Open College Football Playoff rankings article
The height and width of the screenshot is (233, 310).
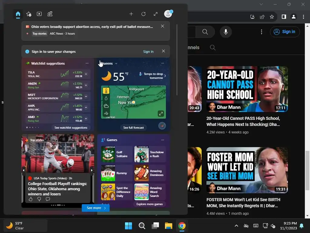[x=57, y=189]
